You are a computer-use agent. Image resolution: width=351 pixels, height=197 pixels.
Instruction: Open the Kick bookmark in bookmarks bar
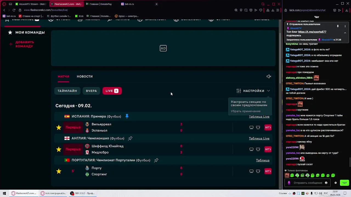point(79,16)
